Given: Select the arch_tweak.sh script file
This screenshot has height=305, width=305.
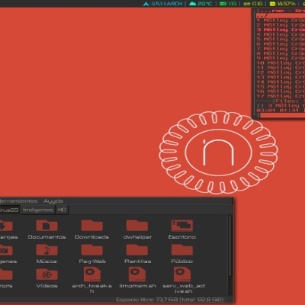Looking at the screenshot, I should tap(92, 280).
